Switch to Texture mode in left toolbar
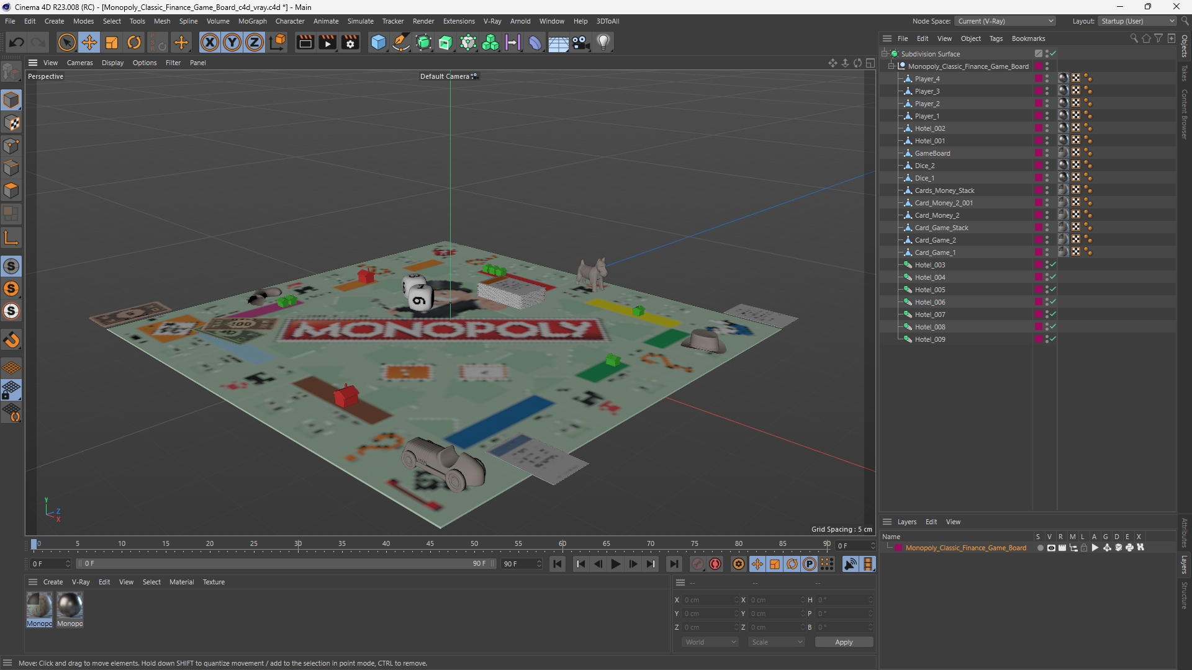The height and width of the screenshot is (670, 1192). 11,123
